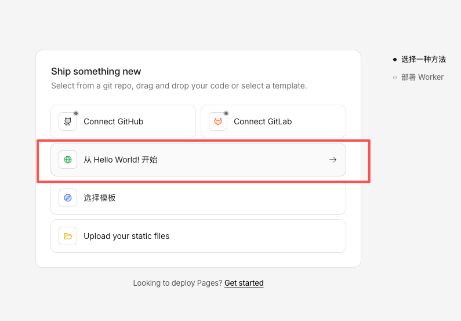
Task: Click the orange GitLab fox icon
Action: [218, 121]
